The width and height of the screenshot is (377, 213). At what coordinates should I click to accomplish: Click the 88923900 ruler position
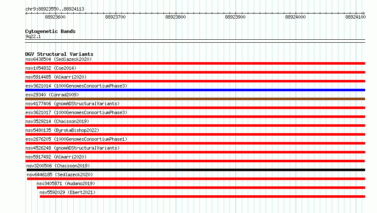(235, 17)
